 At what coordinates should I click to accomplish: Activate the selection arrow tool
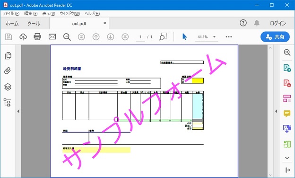click(184, 37)
